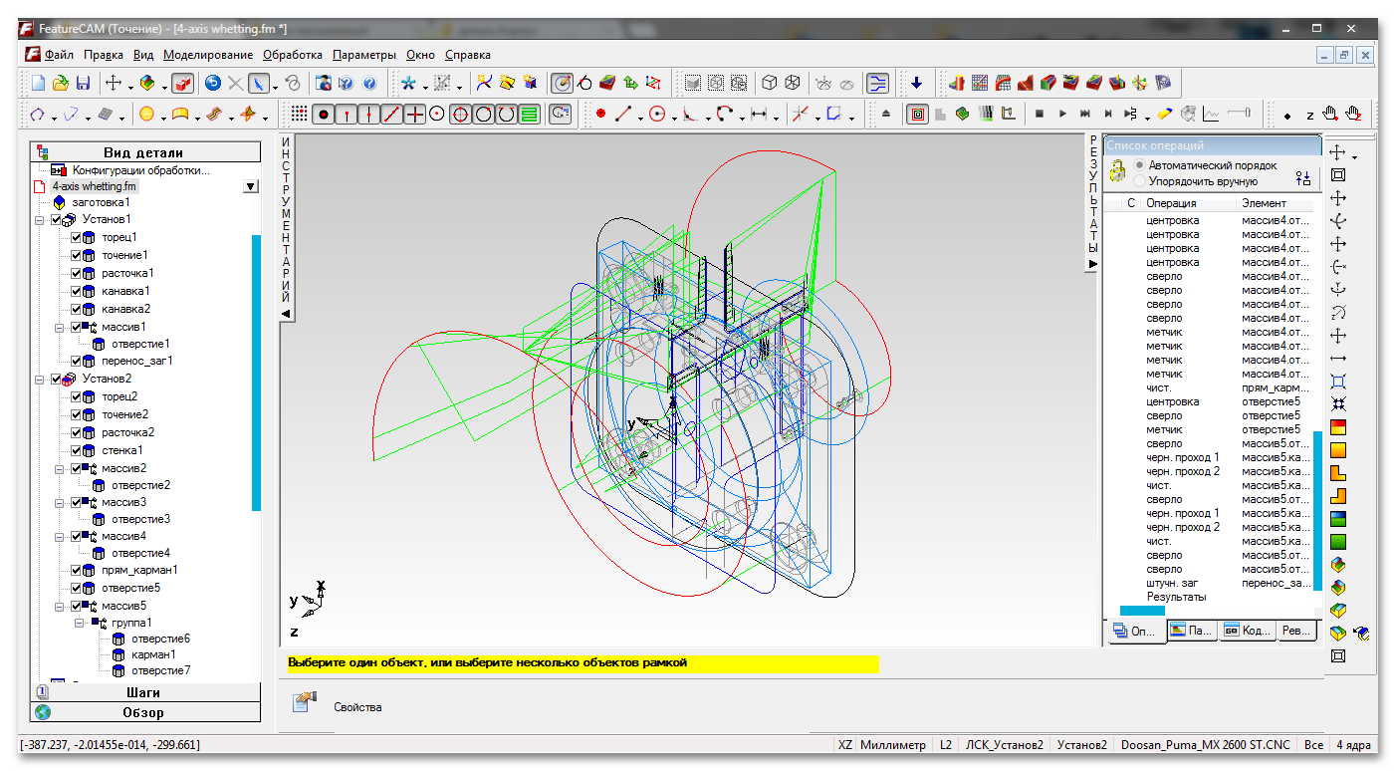Click the yellow sphere surface icon

tap(146, 115)
